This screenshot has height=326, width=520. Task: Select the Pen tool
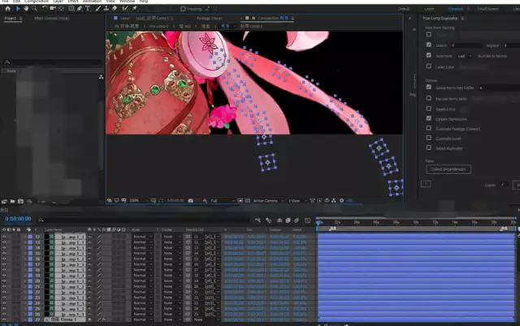pos(80,9)
